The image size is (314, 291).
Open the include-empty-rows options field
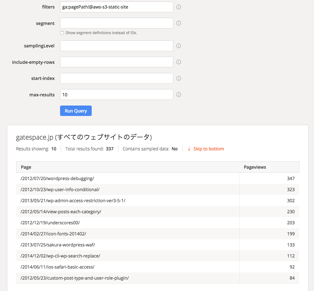tap(116, 62)
